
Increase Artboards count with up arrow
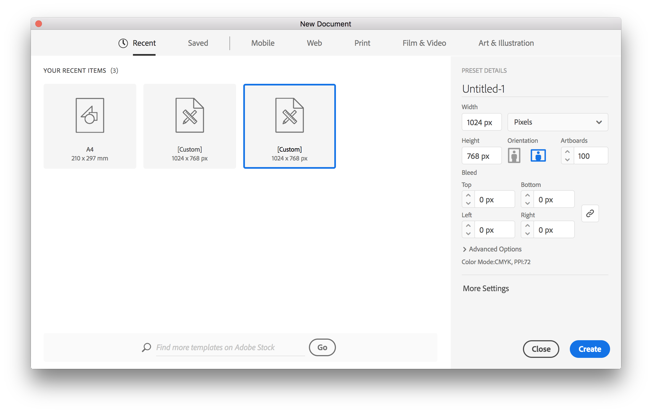pos(567,152)
